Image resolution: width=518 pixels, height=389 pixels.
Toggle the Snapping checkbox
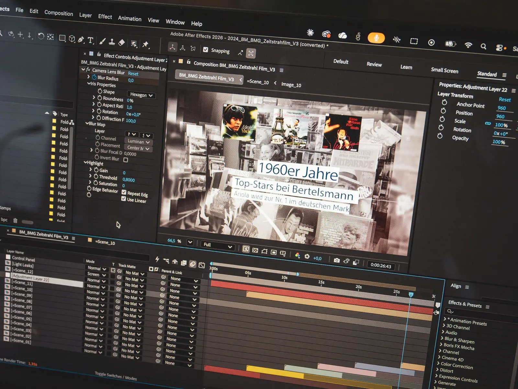coord(206,50)
